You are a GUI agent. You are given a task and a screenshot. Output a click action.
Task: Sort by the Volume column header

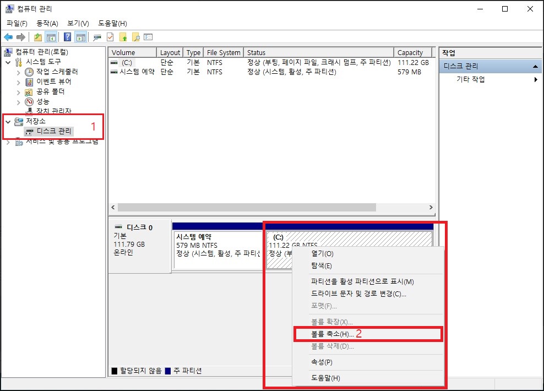[x=133, y=52]
